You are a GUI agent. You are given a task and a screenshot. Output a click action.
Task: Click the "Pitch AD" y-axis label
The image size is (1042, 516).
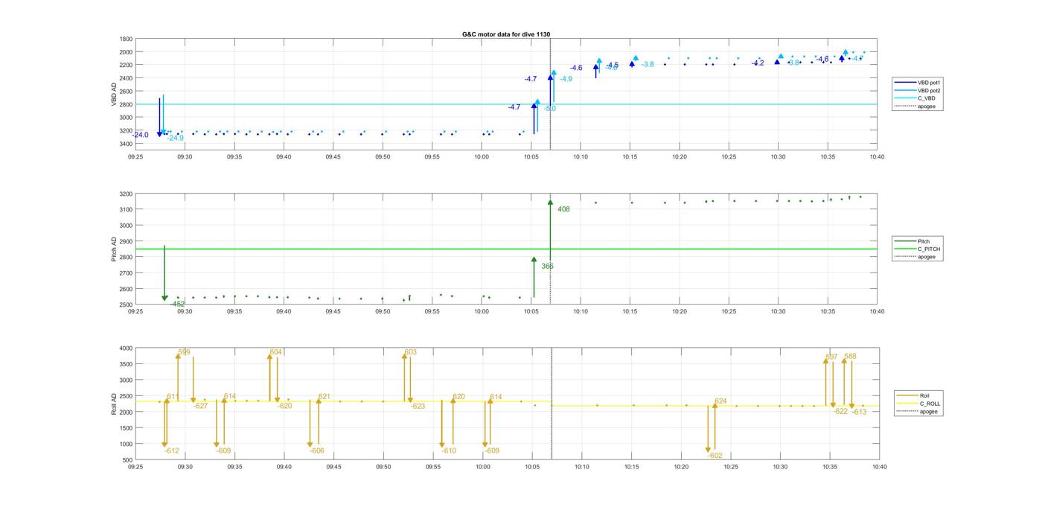(x=114, y=249)
